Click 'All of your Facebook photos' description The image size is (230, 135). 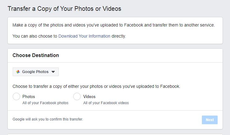[x=45, y=103]
